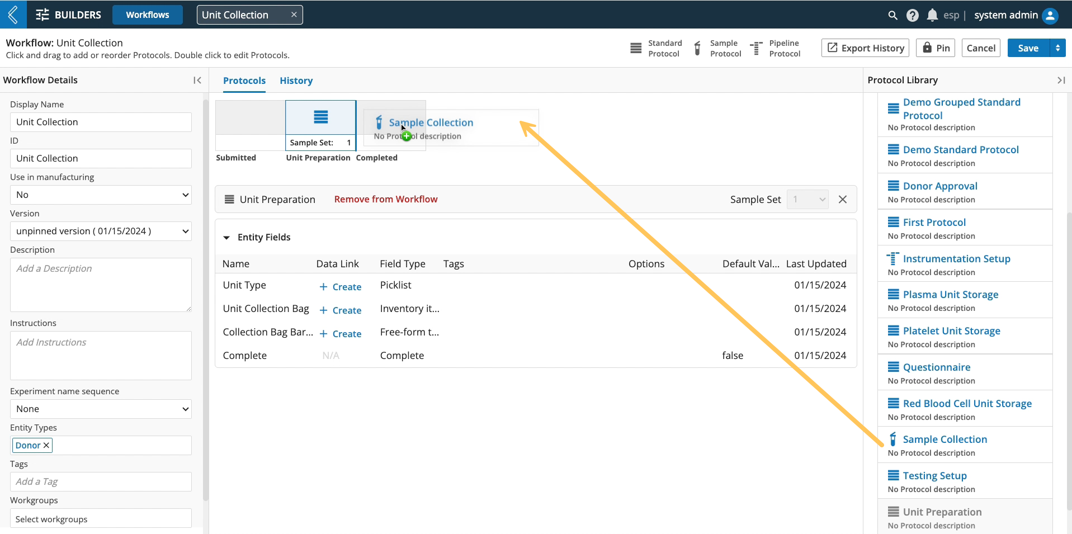Click the Export History button
Viewport: 1072px width, 534px height.
865,48
